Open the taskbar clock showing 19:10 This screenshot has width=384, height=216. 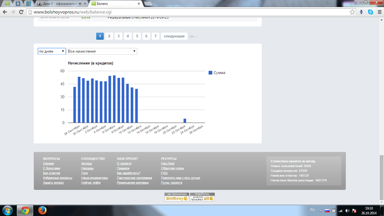369,211
